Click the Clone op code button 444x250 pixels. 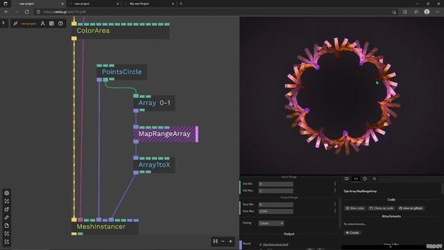[x=382, y=208]
